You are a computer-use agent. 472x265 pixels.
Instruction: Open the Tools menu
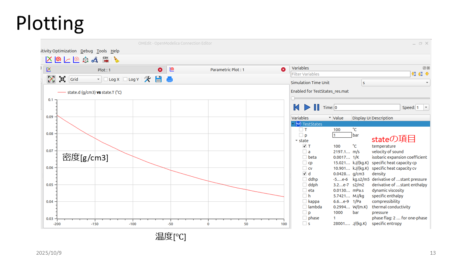click(x=102, y=51)
